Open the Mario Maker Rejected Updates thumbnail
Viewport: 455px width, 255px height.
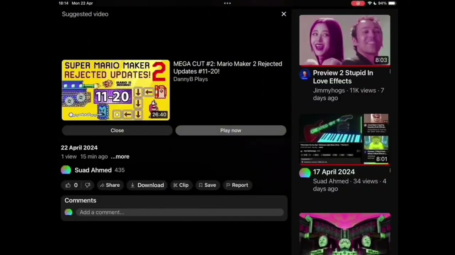click(x=116, y=90)
